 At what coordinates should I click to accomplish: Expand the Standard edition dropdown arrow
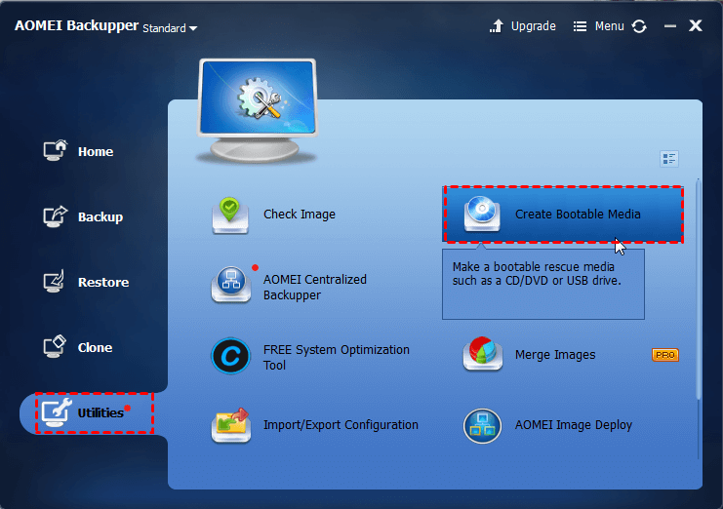[x=193, y=28]
